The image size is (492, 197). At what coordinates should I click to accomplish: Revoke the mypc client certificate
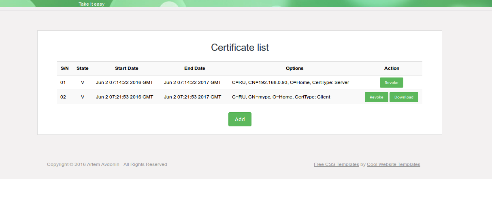376,97
